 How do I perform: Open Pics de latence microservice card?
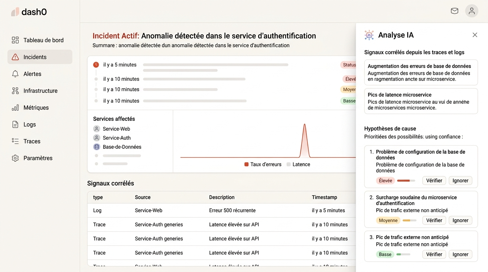(421, 101)
